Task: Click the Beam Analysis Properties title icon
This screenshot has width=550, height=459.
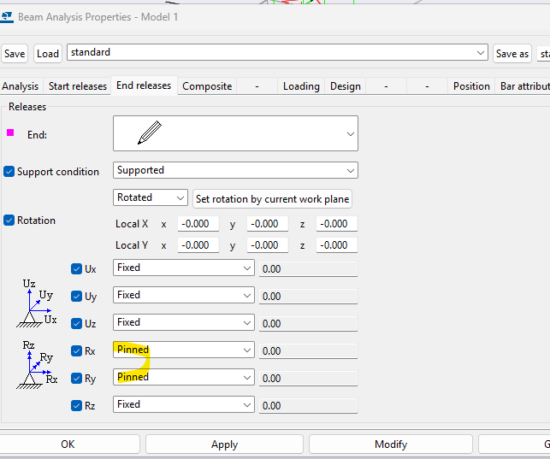Action: (9, 16)
